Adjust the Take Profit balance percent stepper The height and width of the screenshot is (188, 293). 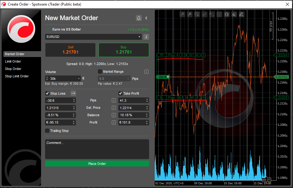(x=147, y=115)
